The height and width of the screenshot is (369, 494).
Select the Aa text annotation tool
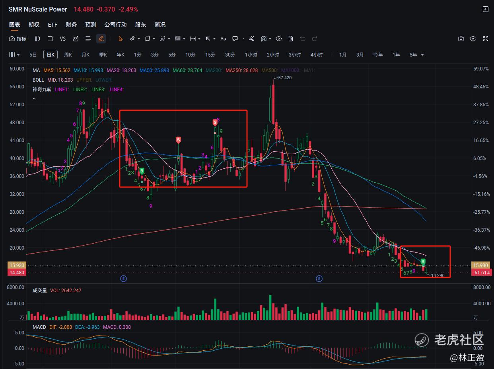pyautogui.click(x=223, y=39)
